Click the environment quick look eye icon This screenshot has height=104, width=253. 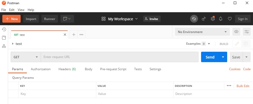click(x=236, y=32)
